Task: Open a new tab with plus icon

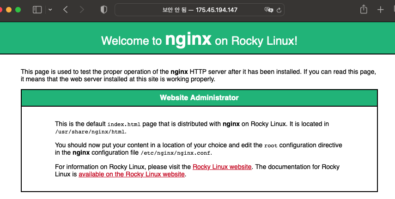Action: point(380,10)
